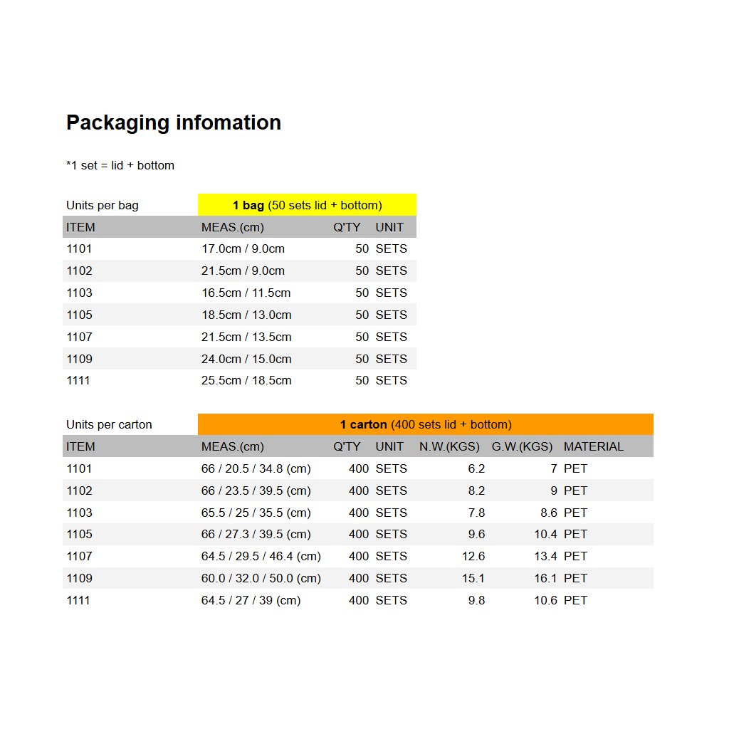
Task: Select the "66 / 20.5 / 34.8 (cm)" cell
Action: (x=256, y=468)
